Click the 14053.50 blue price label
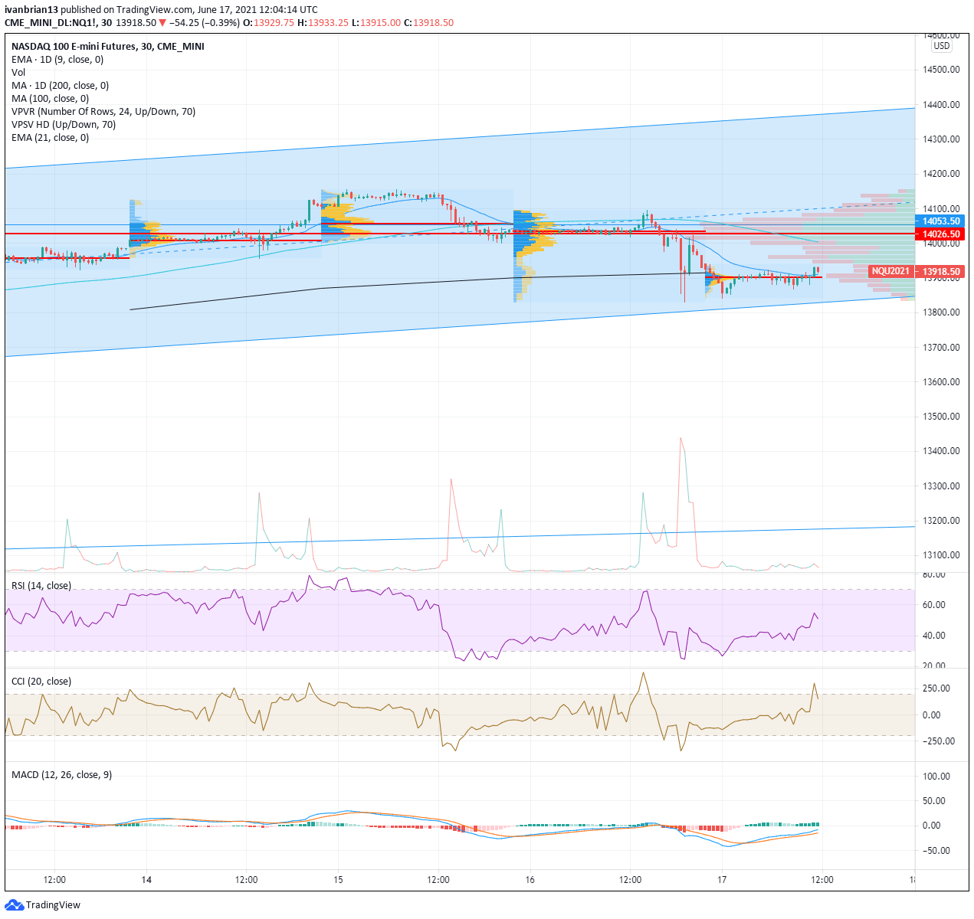Viewport: 974px width, 919px height. pyautogui.click(x=940, y=221)
